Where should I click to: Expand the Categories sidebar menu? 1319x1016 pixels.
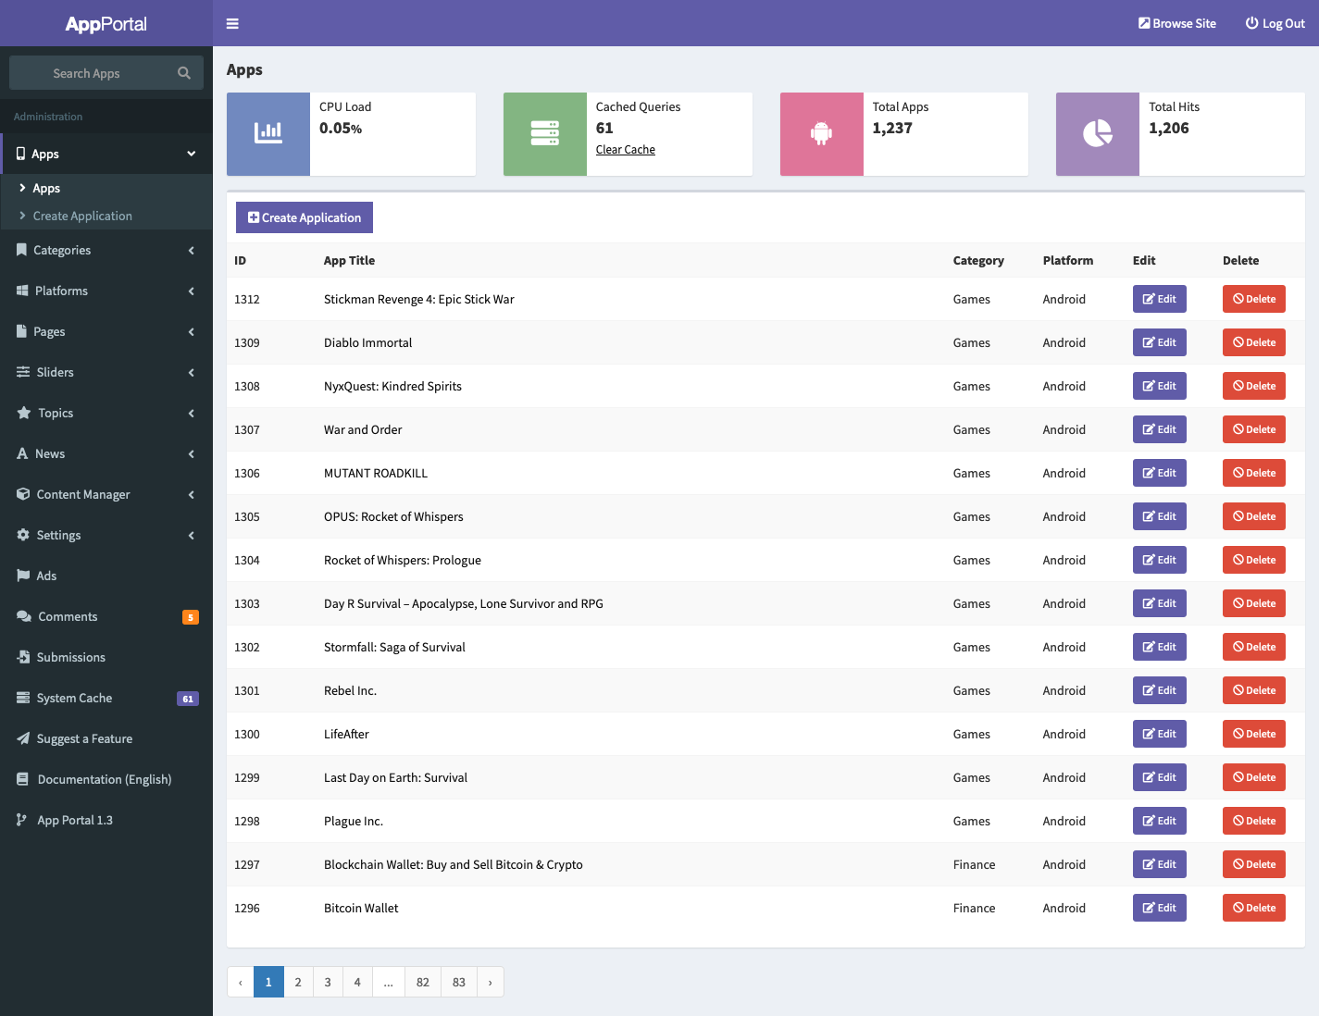(x=62, y=250)
